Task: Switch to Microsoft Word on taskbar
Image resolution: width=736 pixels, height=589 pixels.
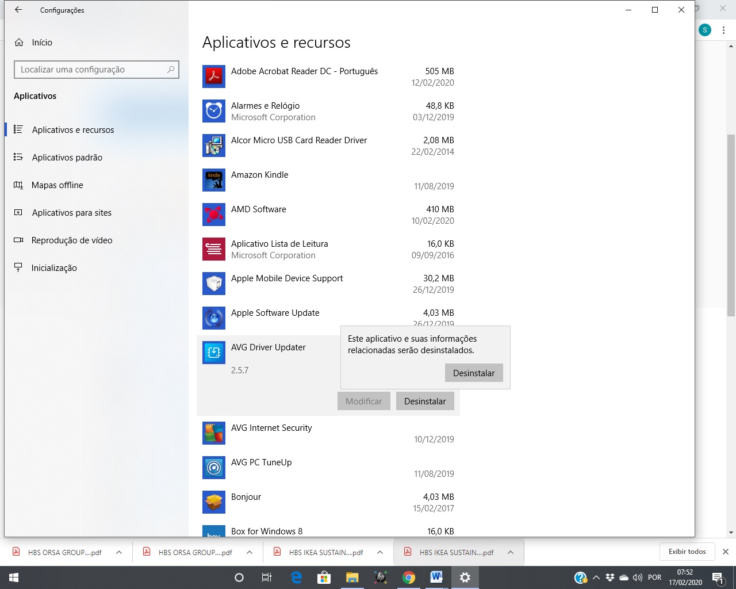Action: pyautogui.click(x=436, y=577)
